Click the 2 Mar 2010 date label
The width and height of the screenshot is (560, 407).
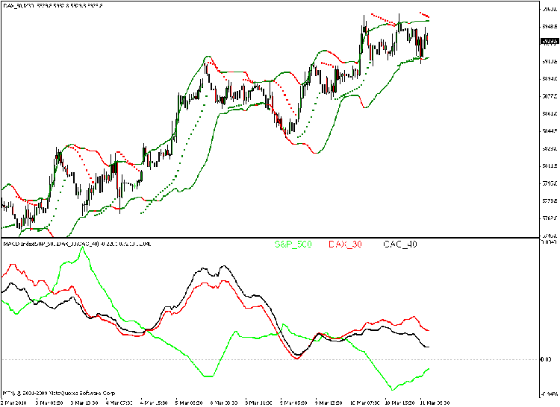(13, 403)
